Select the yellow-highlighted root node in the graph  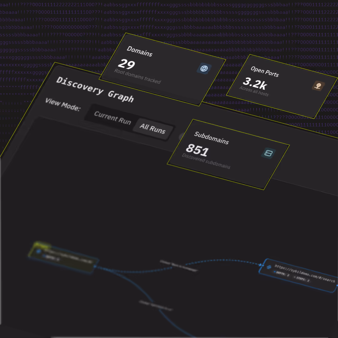[x=63, y=258]
